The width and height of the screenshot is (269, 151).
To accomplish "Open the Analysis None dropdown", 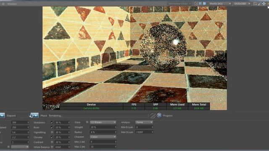I will point(144,122).
